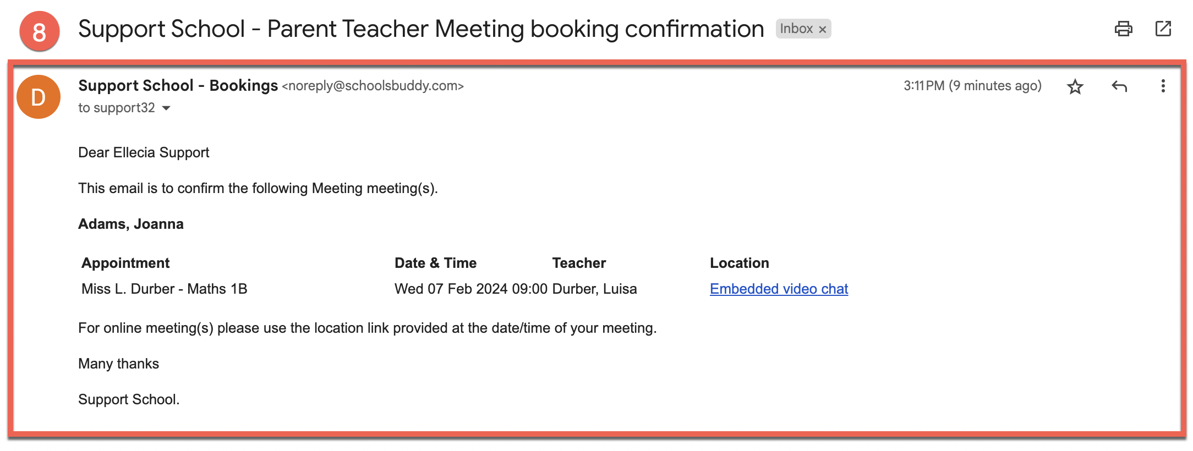Click the Miss L. Durber - Maths 1B appointment

[x=165, y=289]
